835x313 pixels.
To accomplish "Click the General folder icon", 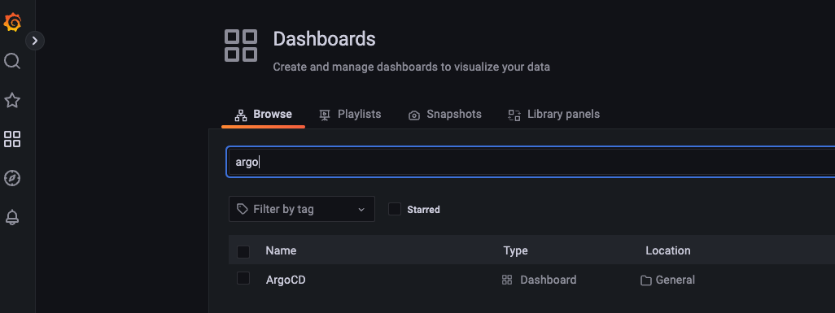I will tap(646, 280).
